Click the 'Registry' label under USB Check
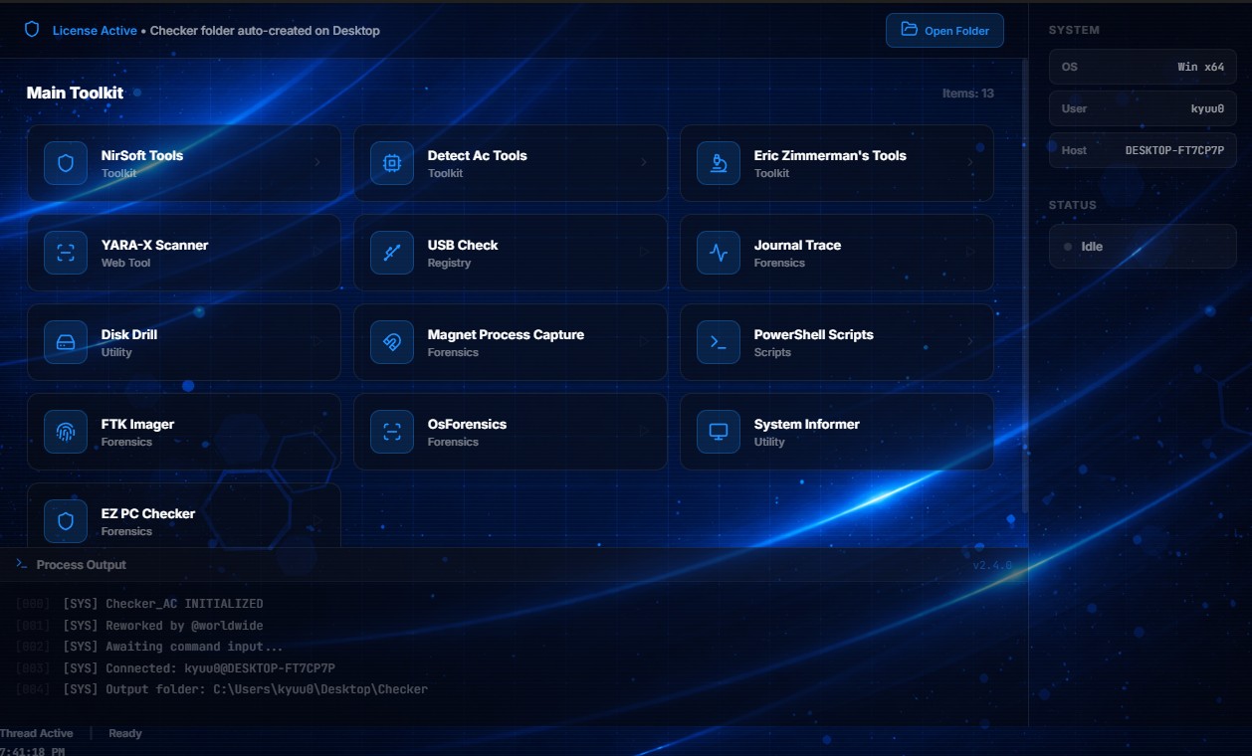The width and height of the screenshot is (1252, 756). [449, 263]
